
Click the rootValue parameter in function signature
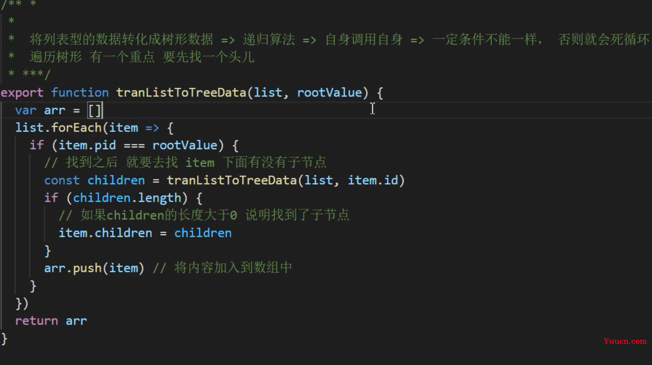[x=330, y=93]
